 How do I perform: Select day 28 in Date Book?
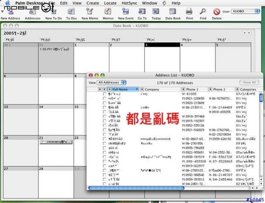[x=56, y=182]
